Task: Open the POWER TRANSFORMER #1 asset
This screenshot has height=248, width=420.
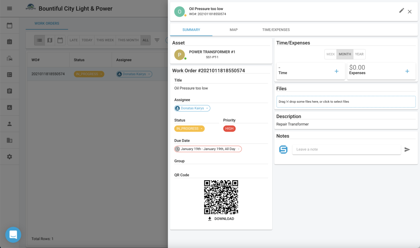Action: coord(212,52)
